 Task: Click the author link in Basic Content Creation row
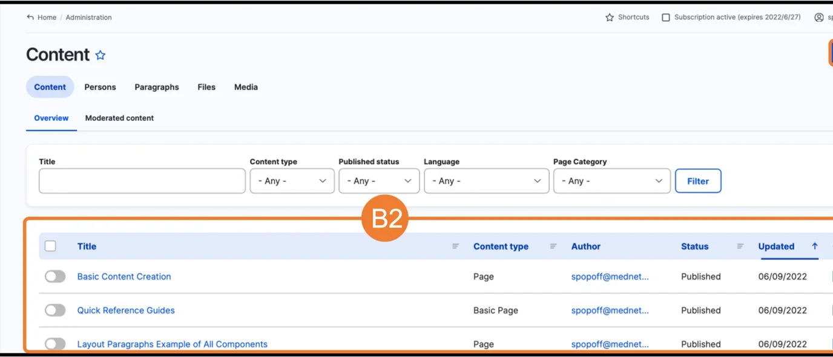coord(610,277)
